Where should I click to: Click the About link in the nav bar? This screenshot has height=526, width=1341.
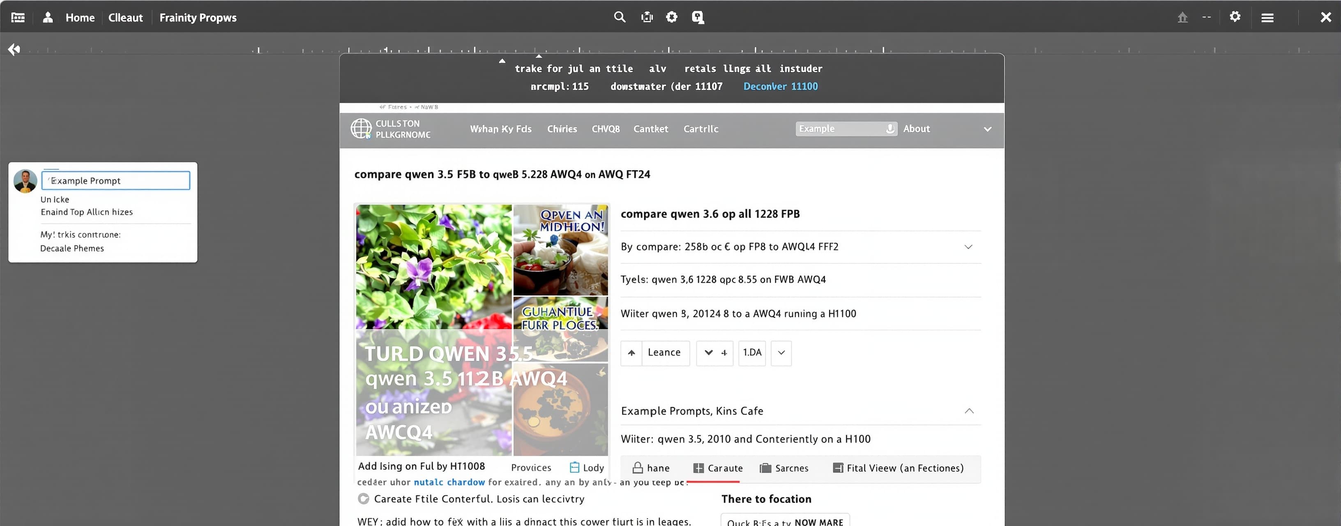point(917,129)
